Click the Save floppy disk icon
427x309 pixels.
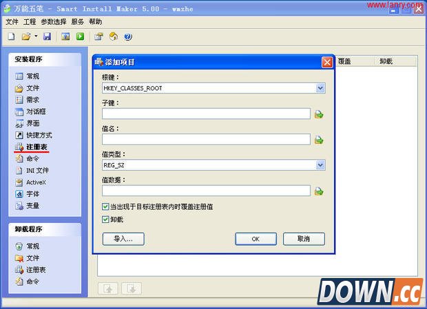click(47, 36)
